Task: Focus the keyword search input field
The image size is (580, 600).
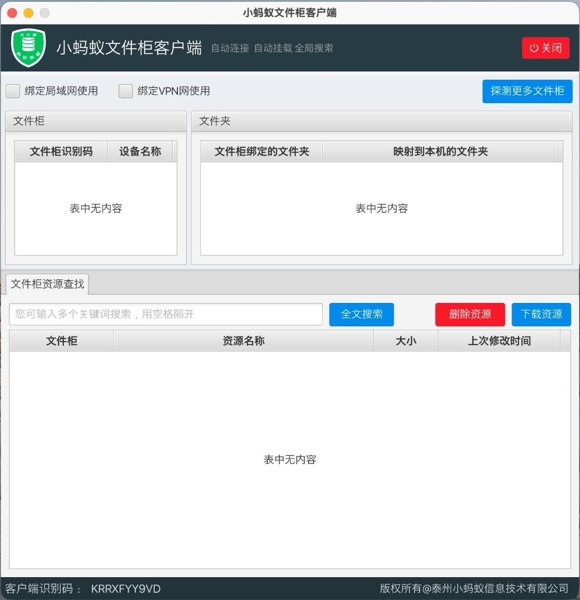Action: point(166,314)
